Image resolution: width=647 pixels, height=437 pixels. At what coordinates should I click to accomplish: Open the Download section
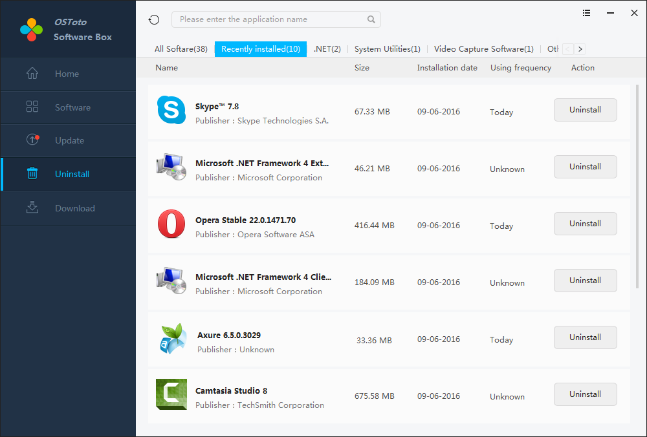coord(68,208)
